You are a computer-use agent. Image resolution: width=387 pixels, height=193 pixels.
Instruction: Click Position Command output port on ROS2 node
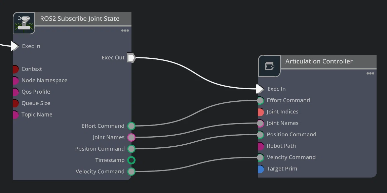click(131, 149)
